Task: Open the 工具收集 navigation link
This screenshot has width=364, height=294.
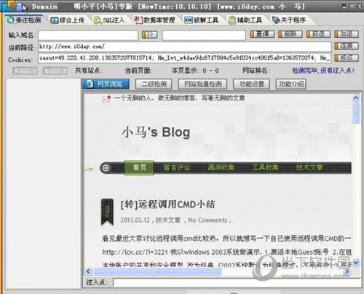Action: click(265, 167)
